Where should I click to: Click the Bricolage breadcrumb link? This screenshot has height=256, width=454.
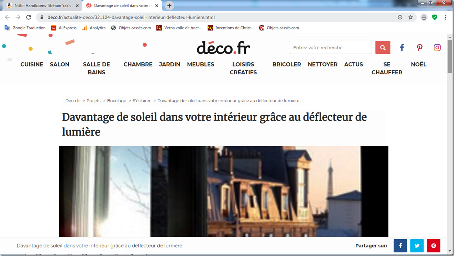pyautogui.click(x=117, y=101)
